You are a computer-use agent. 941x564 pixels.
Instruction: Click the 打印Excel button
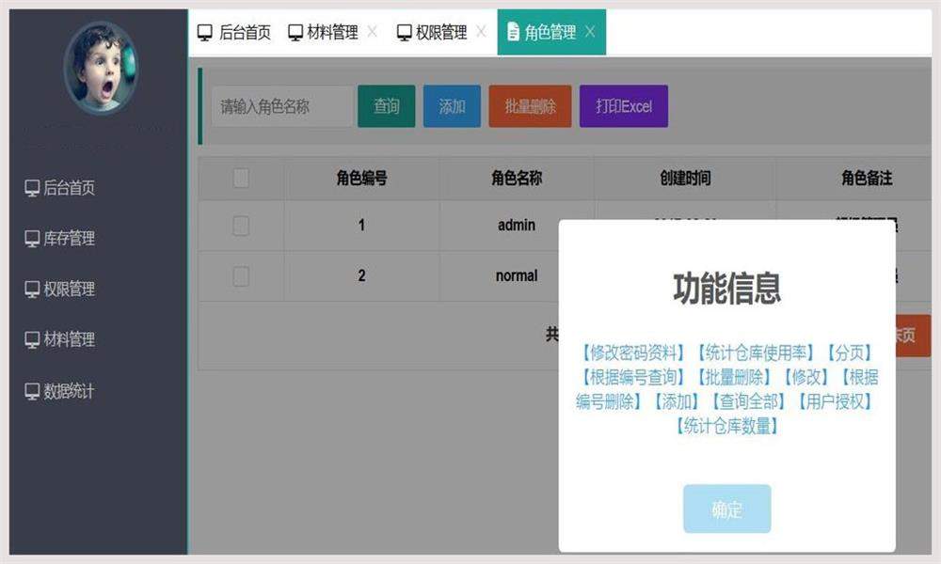(x=623, y=106)
